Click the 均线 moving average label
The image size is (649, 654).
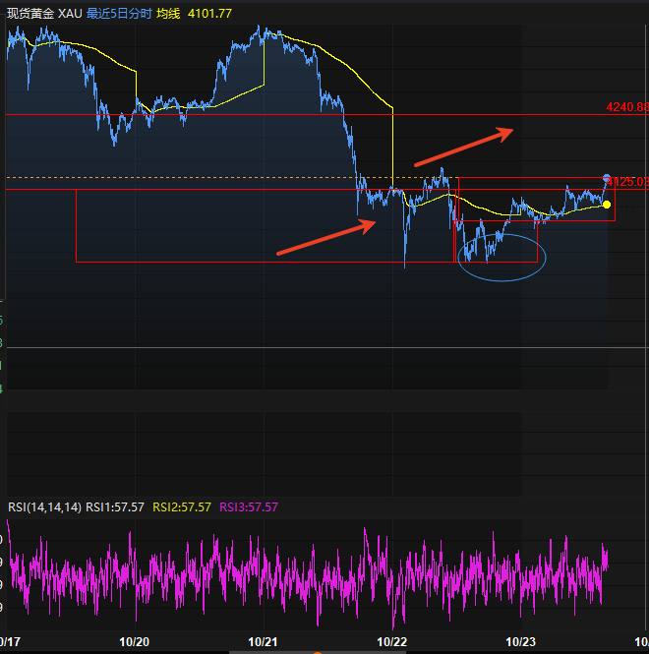[168, 14]
